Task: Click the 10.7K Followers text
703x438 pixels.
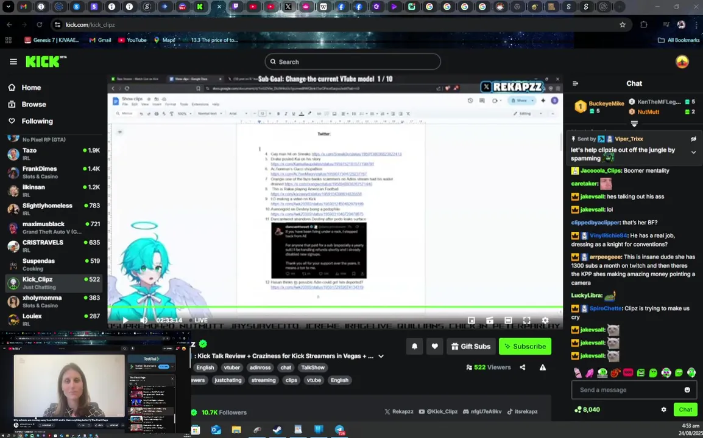Action: pyautogui.click(x=224, y=412)
